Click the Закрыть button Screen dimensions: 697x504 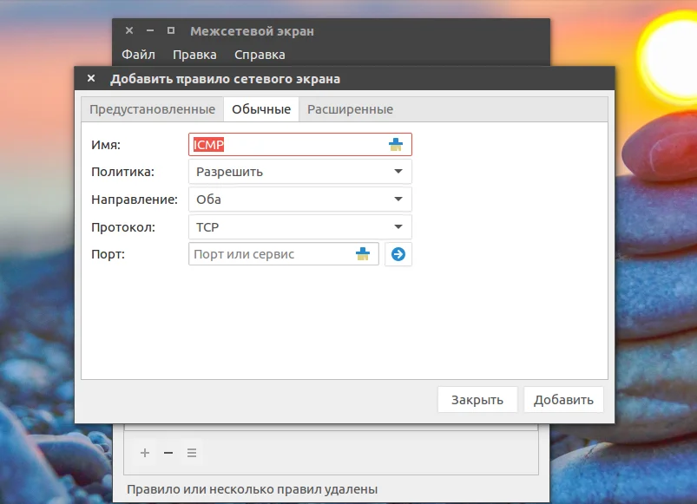(x=477, y=400)
